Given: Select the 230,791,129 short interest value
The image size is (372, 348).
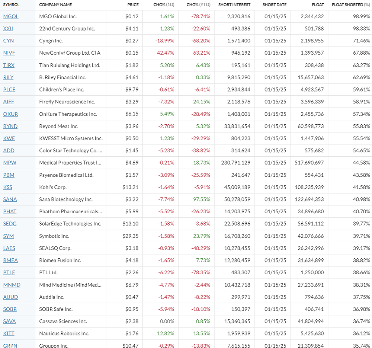Looking at the screenshot, I should click(x=235, y=163).
